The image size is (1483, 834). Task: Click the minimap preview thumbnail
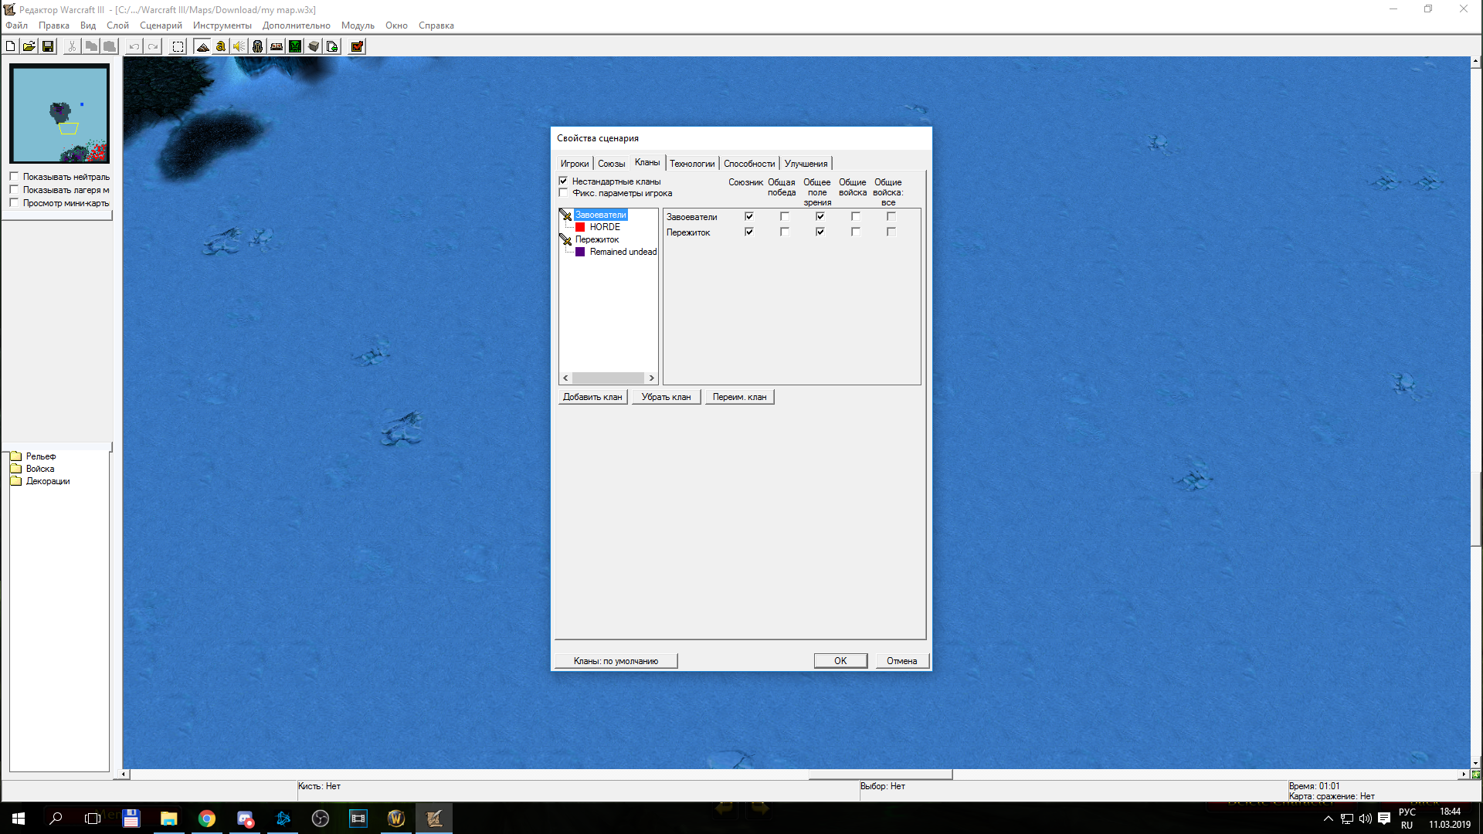tap(59, 114)
